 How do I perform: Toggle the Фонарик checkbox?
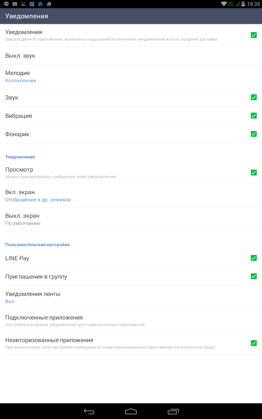(x=254, y=134)
